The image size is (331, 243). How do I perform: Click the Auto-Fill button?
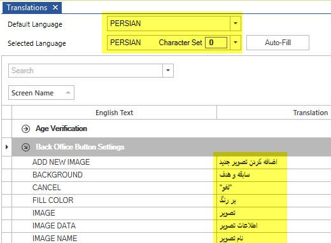[x=278, y=43]
